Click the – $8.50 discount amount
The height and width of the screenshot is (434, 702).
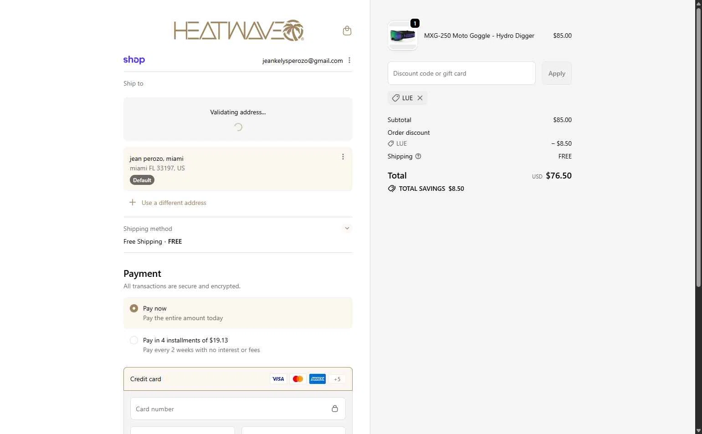click(561, 143)
